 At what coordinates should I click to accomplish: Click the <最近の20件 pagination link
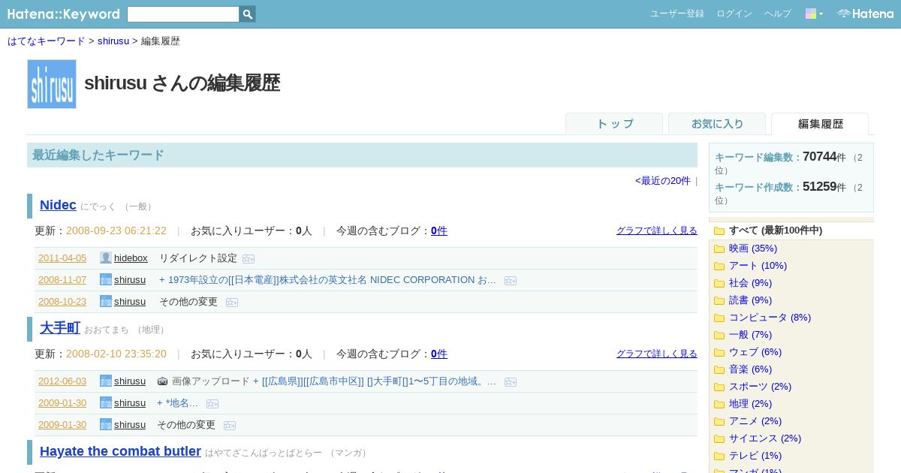662,180
